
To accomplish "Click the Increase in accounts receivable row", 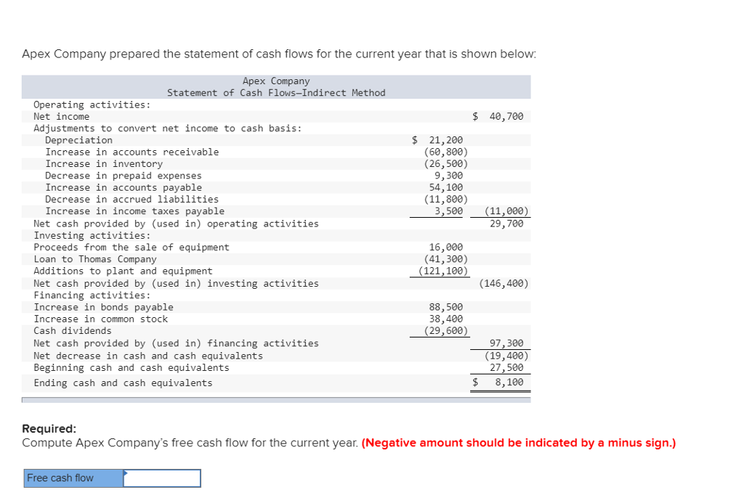I will point(118,152).
